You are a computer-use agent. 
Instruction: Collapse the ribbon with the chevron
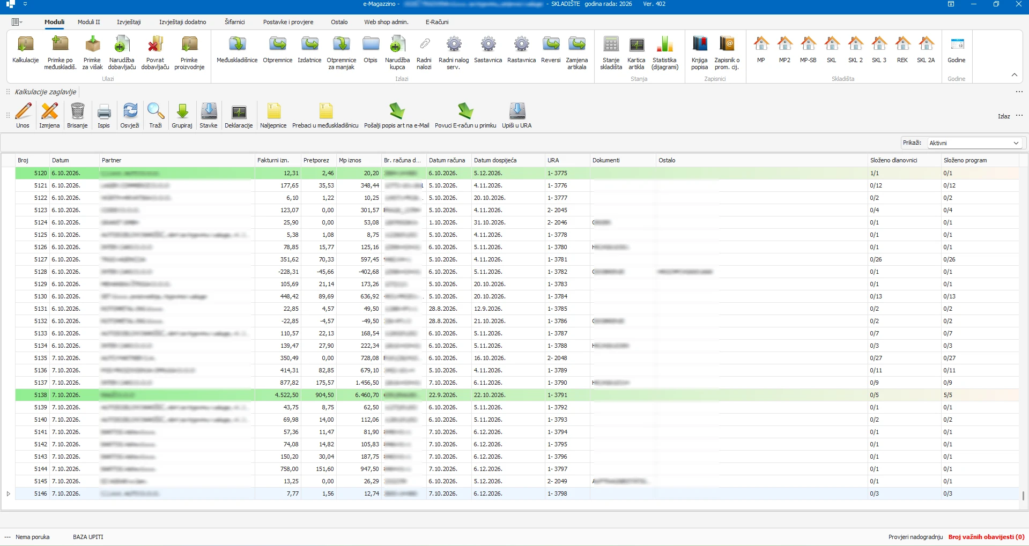tap(1015, 75)
